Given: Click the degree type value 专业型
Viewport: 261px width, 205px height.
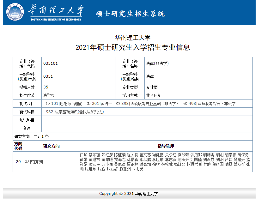Looking at the screenshot, I should coord(152,87).
